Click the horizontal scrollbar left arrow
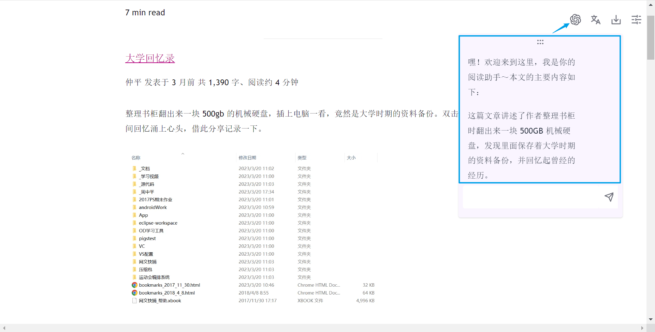This screenshot has width=655, height=332. pyautogui.click(x=4, y=328)
